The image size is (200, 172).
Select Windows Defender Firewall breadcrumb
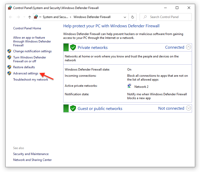point(92,17)
